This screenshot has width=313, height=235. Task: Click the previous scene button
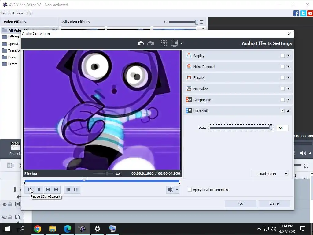pyautogui.click(x=68, y=189)
